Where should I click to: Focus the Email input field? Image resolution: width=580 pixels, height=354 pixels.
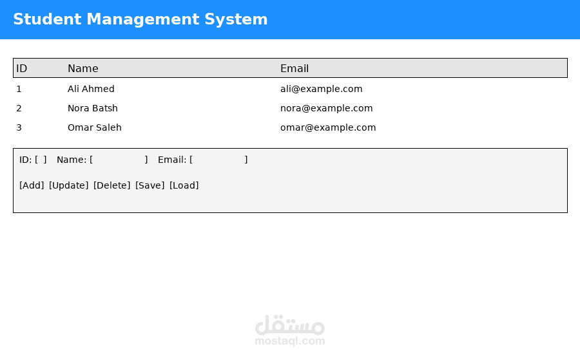218,160
